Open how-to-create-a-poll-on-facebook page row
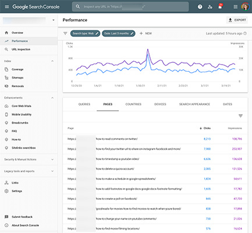 [x=155, y=199]
